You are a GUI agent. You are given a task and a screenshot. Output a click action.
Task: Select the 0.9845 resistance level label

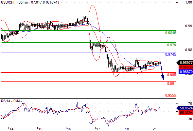pos(170,33)
